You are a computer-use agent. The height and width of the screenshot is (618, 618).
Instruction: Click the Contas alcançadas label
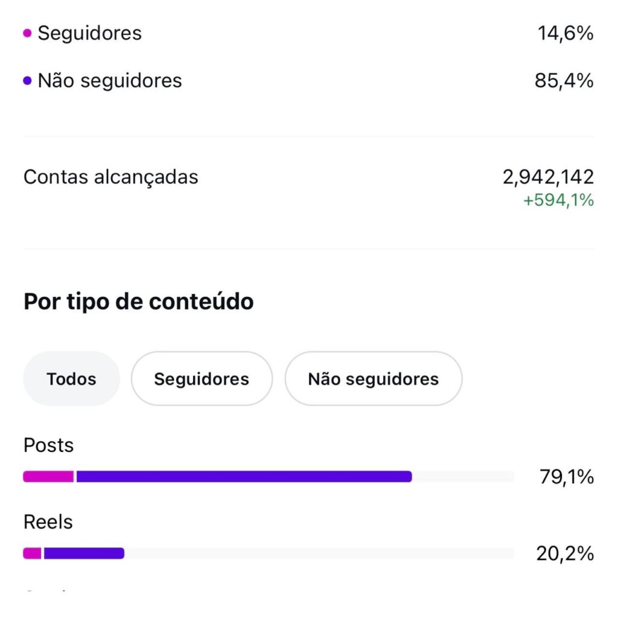pos(111,177)
